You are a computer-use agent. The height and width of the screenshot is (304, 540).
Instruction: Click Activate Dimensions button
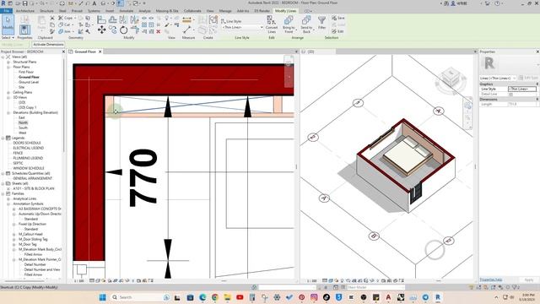(48, 45)
